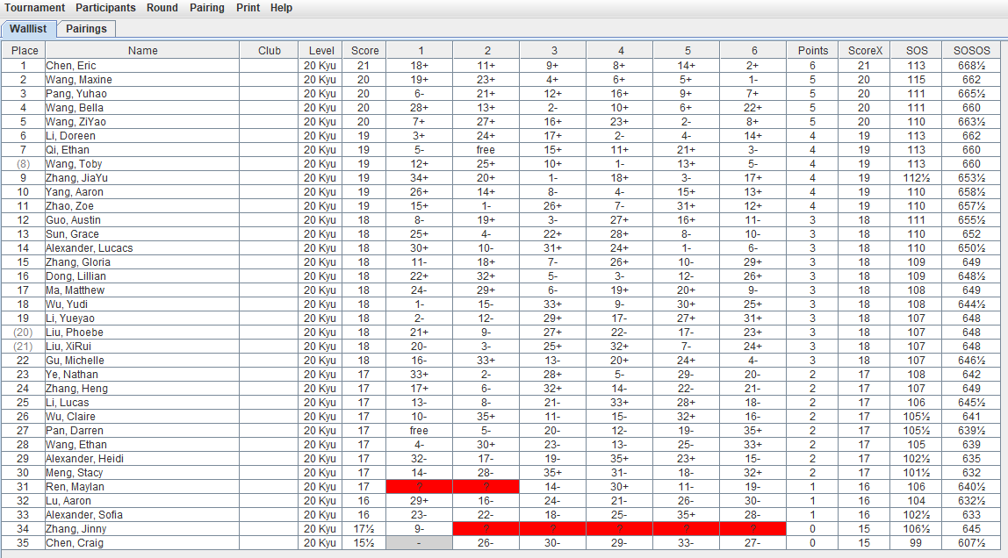Click the Level column header

(320, 51)
